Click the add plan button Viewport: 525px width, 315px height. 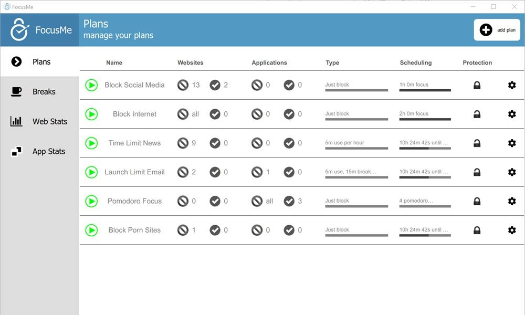(497, 30)
